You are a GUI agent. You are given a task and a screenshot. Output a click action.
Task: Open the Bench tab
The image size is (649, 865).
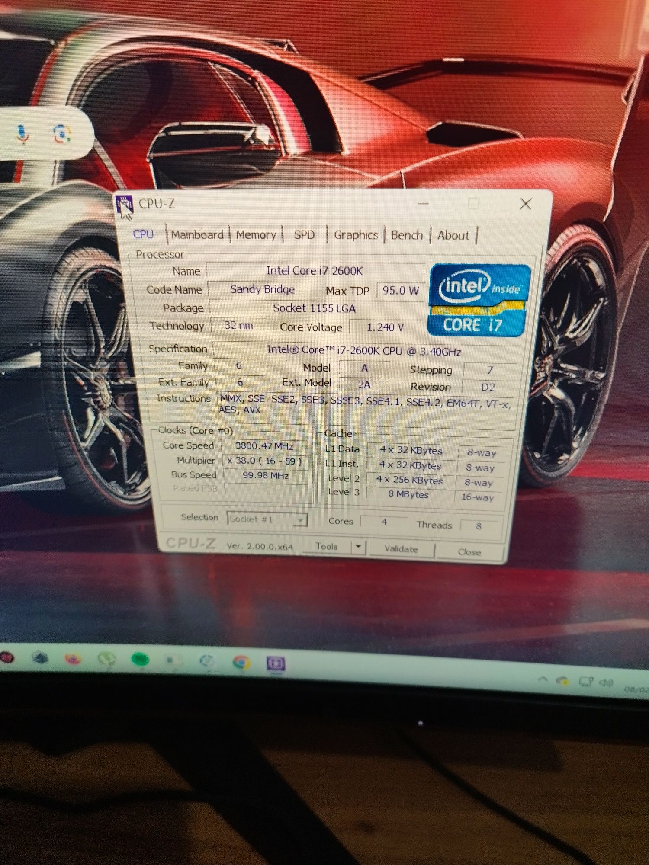[407, 235]
